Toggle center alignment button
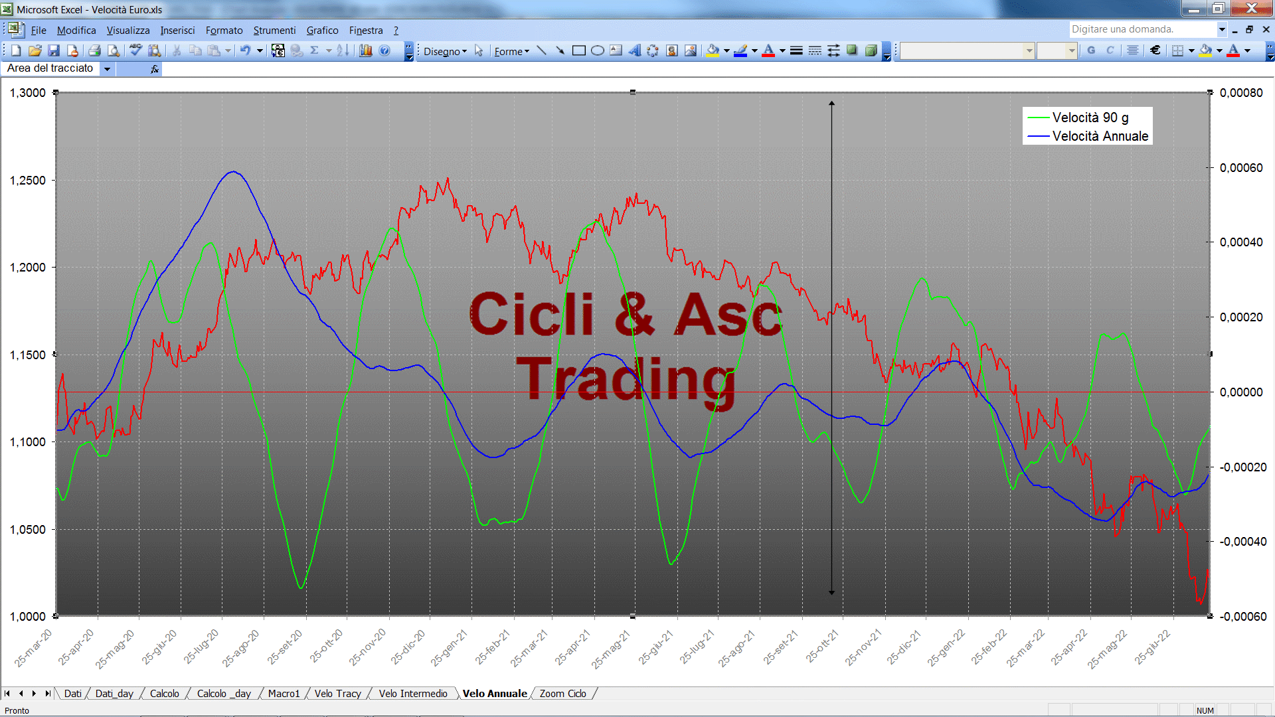The height and width of the screenshot is (717, 1275). (x=1133, y=50)
